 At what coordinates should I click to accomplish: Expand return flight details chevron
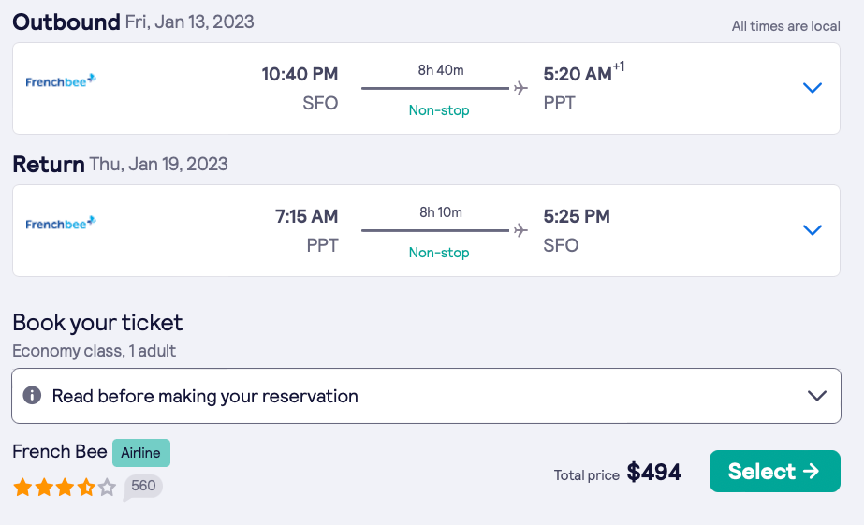click(813, 230)
